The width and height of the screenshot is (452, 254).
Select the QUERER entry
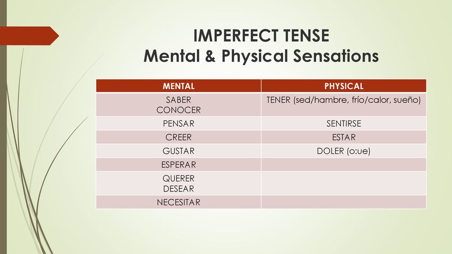[x=178, y=178]
